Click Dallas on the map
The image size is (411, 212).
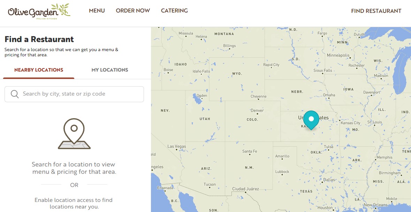329,180
